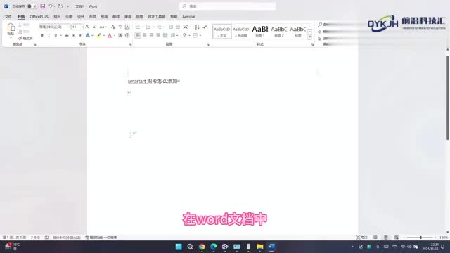Adjust the zoom slider in status bar
The width and height of the screenshot is (450, 253).
pos(420,238)
